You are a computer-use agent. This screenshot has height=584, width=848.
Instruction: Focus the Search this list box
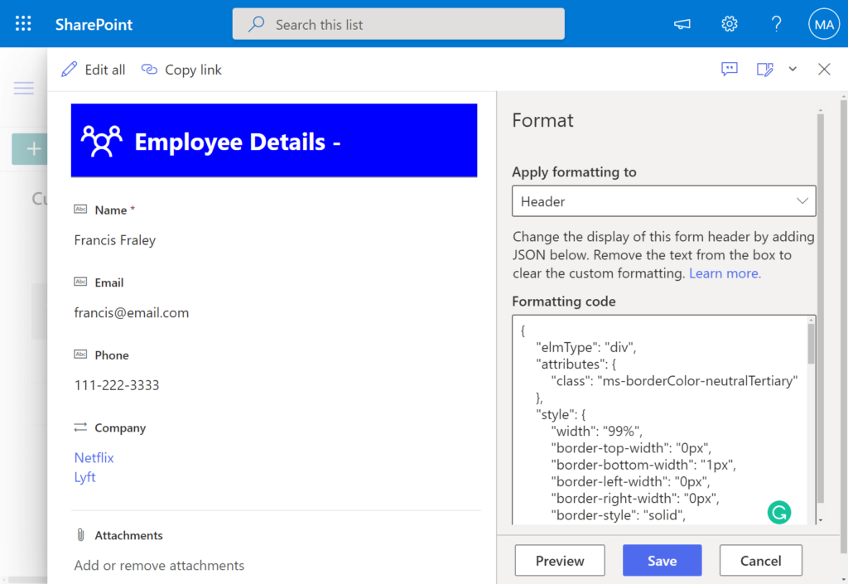click(x=398, y=24)
